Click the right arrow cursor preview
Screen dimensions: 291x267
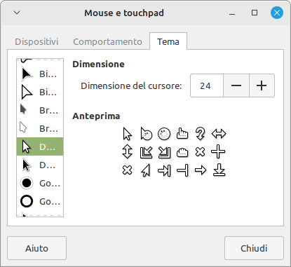pos(201,170)
